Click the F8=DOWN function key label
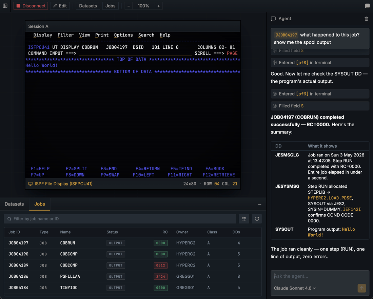 pyautogui.click(x=75, y=175)
